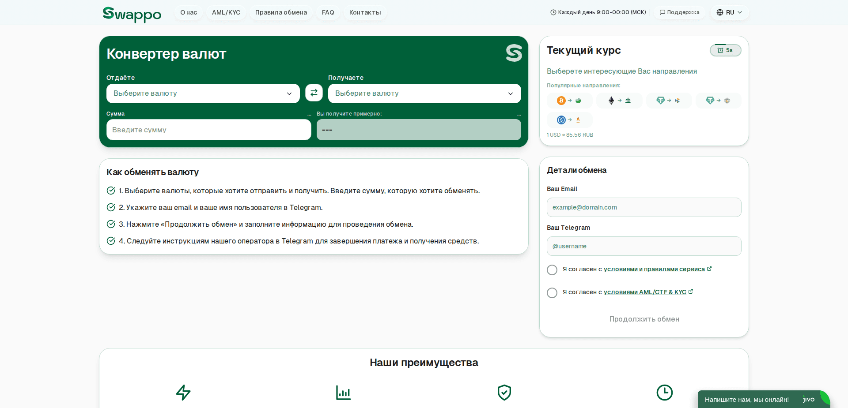This screenshot has height=408, width=848.
Task: Check agreement with service terms and rules
Action: coord(552,270)
